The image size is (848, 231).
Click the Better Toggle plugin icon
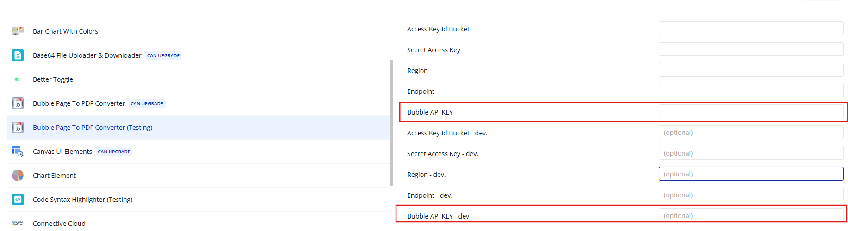[18, 79]
